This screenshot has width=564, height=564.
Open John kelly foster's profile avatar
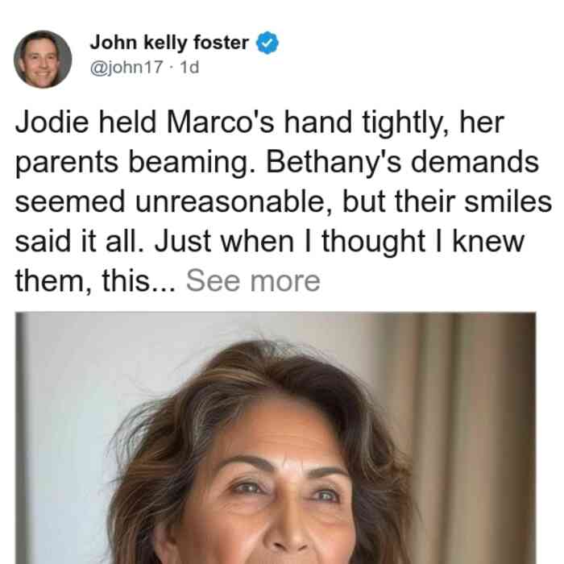tap(43, 60)
